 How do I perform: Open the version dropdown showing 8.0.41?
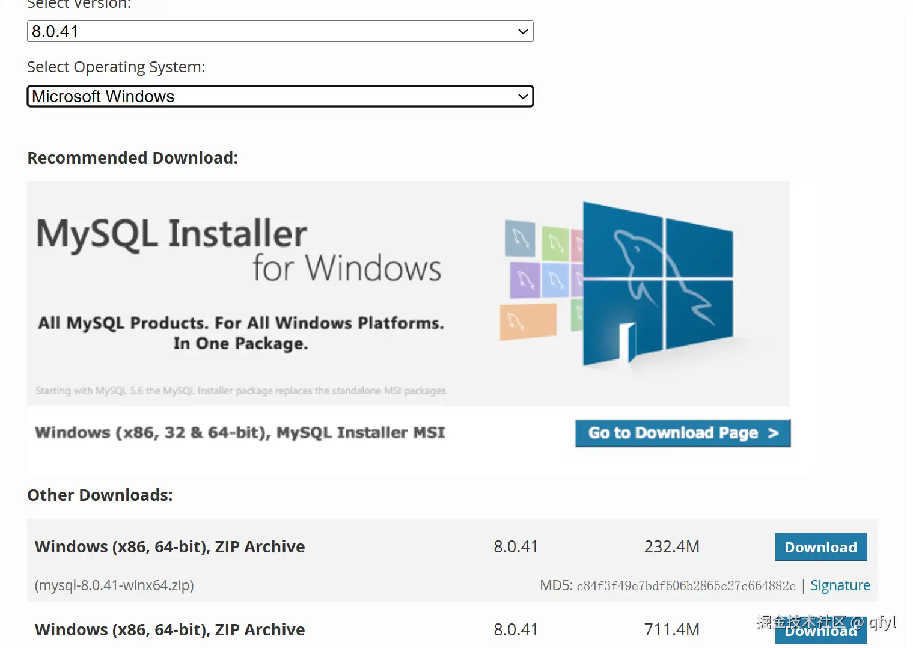coord(280,31)
